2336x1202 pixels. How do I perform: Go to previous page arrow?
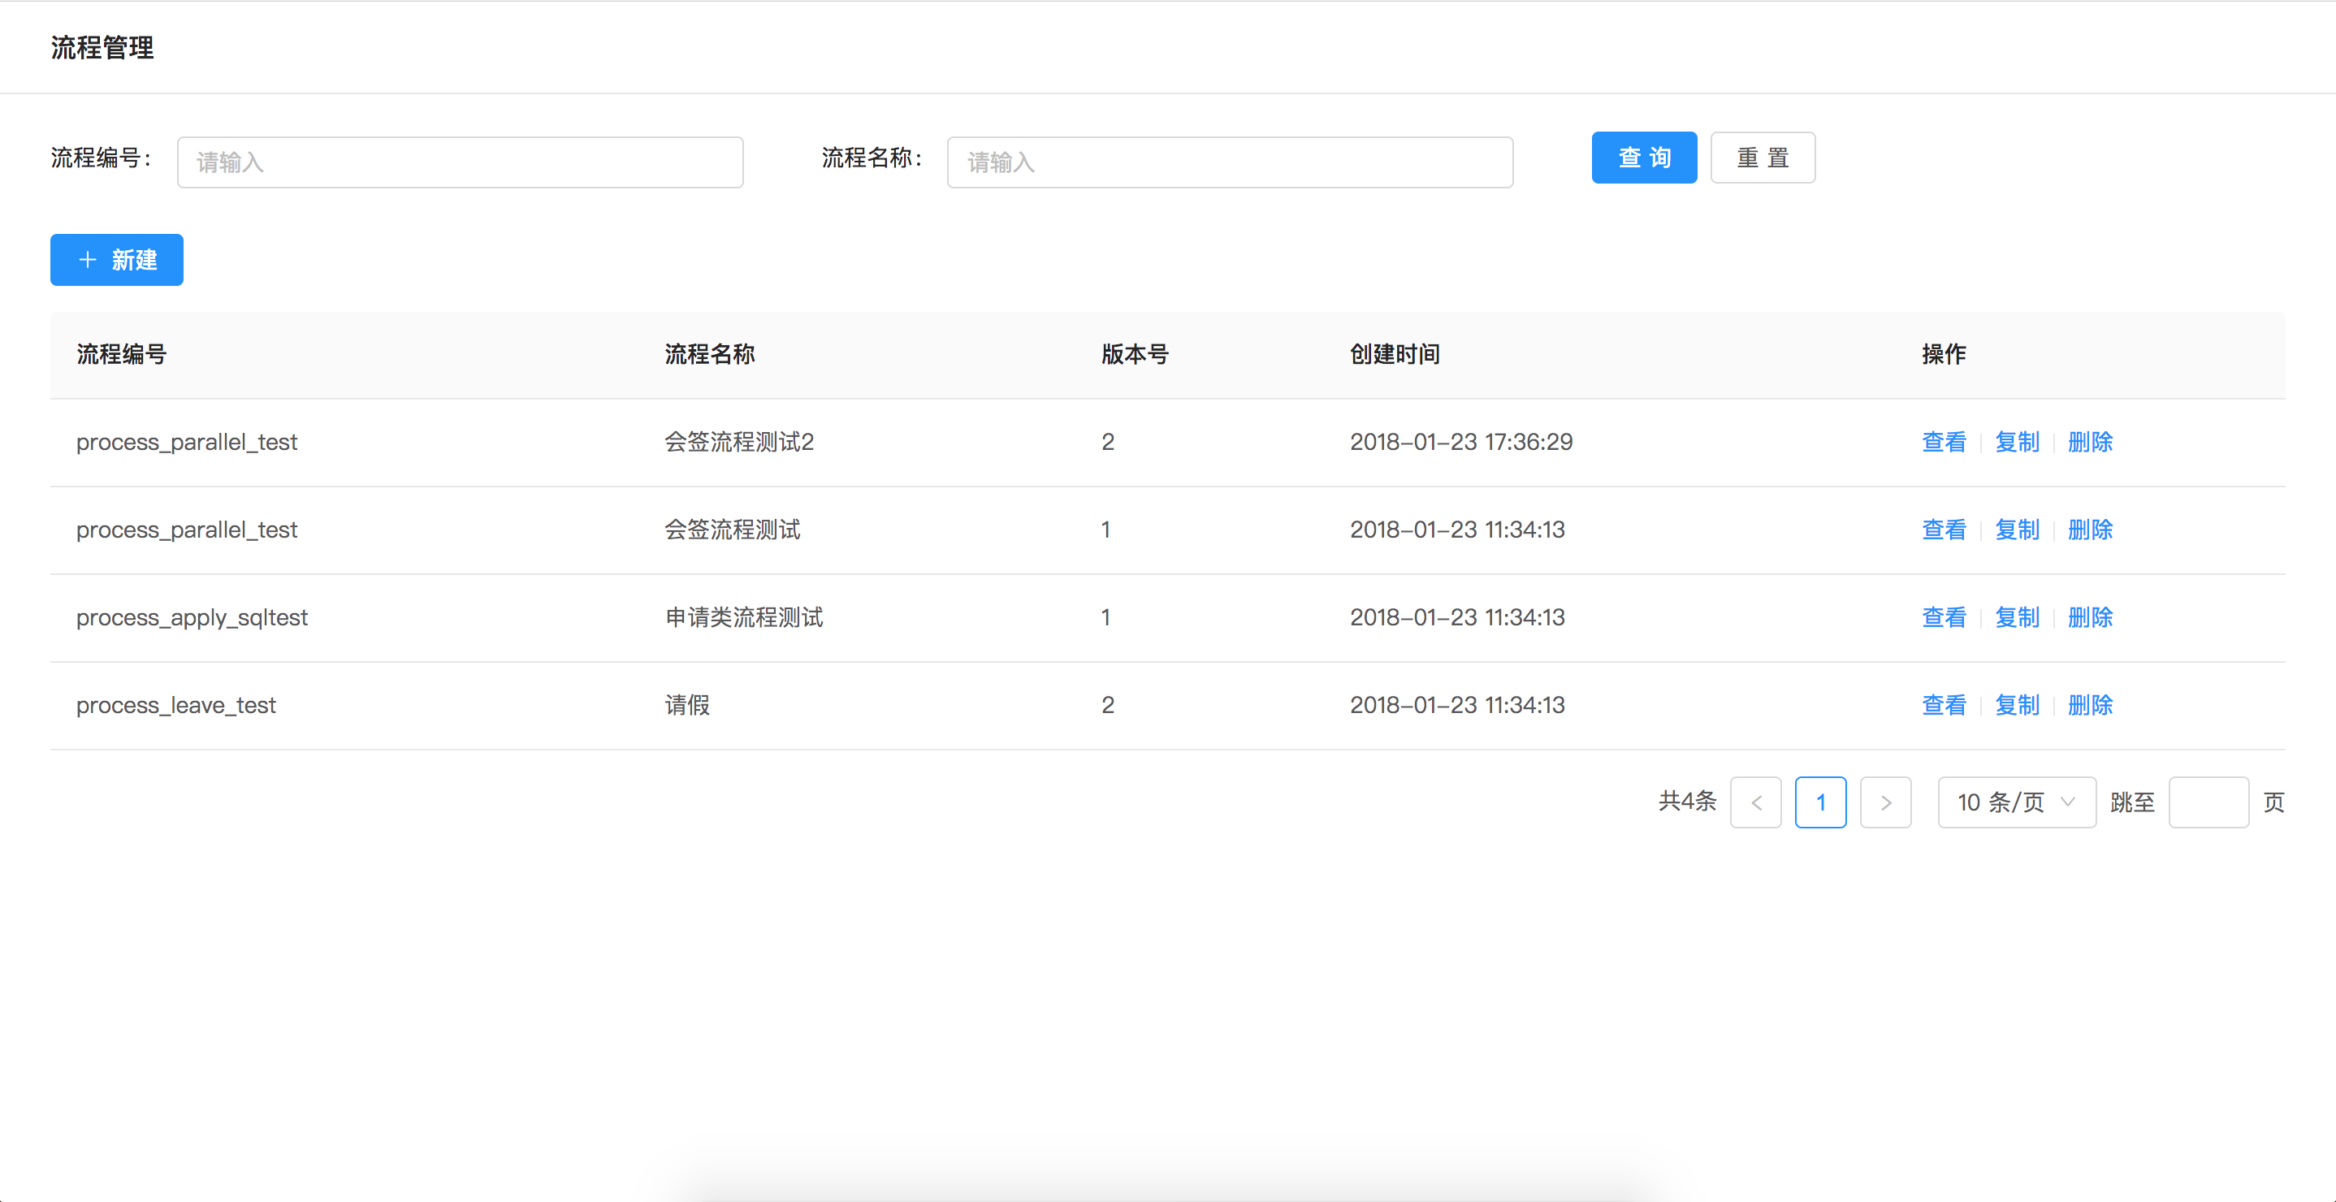(x=1754, y=802)
